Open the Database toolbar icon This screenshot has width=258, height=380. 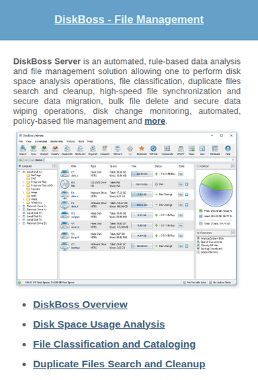pos(215,150)
